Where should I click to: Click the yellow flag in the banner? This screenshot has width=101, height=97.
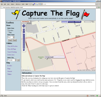[16, 15]
